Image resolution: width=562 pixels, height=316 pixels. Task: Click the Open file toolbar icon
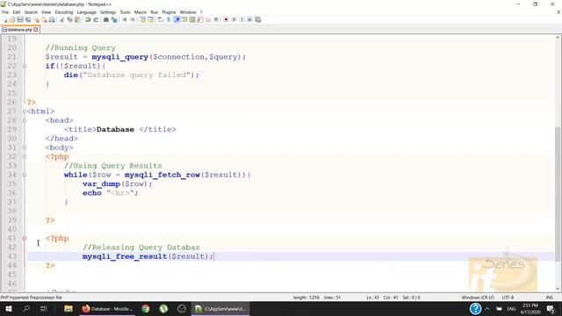pos(12,19)
